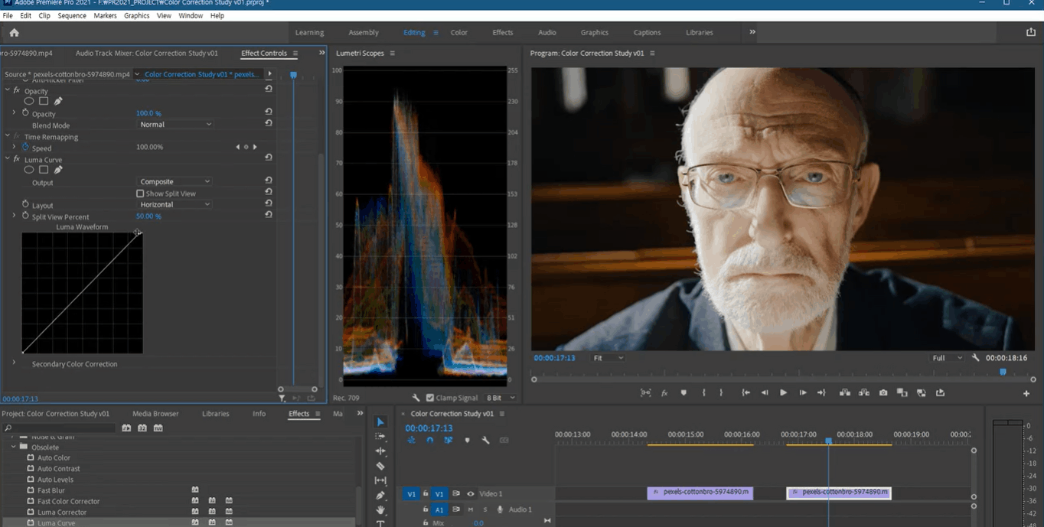
Task: Open the Program monitor settings wrench
Action: pyautogui.click(x=975, y=358)
